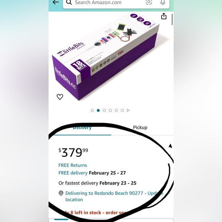Open the FREE Returns link
The width and height of the screenshot is (222, 222).
pos(73,165)
